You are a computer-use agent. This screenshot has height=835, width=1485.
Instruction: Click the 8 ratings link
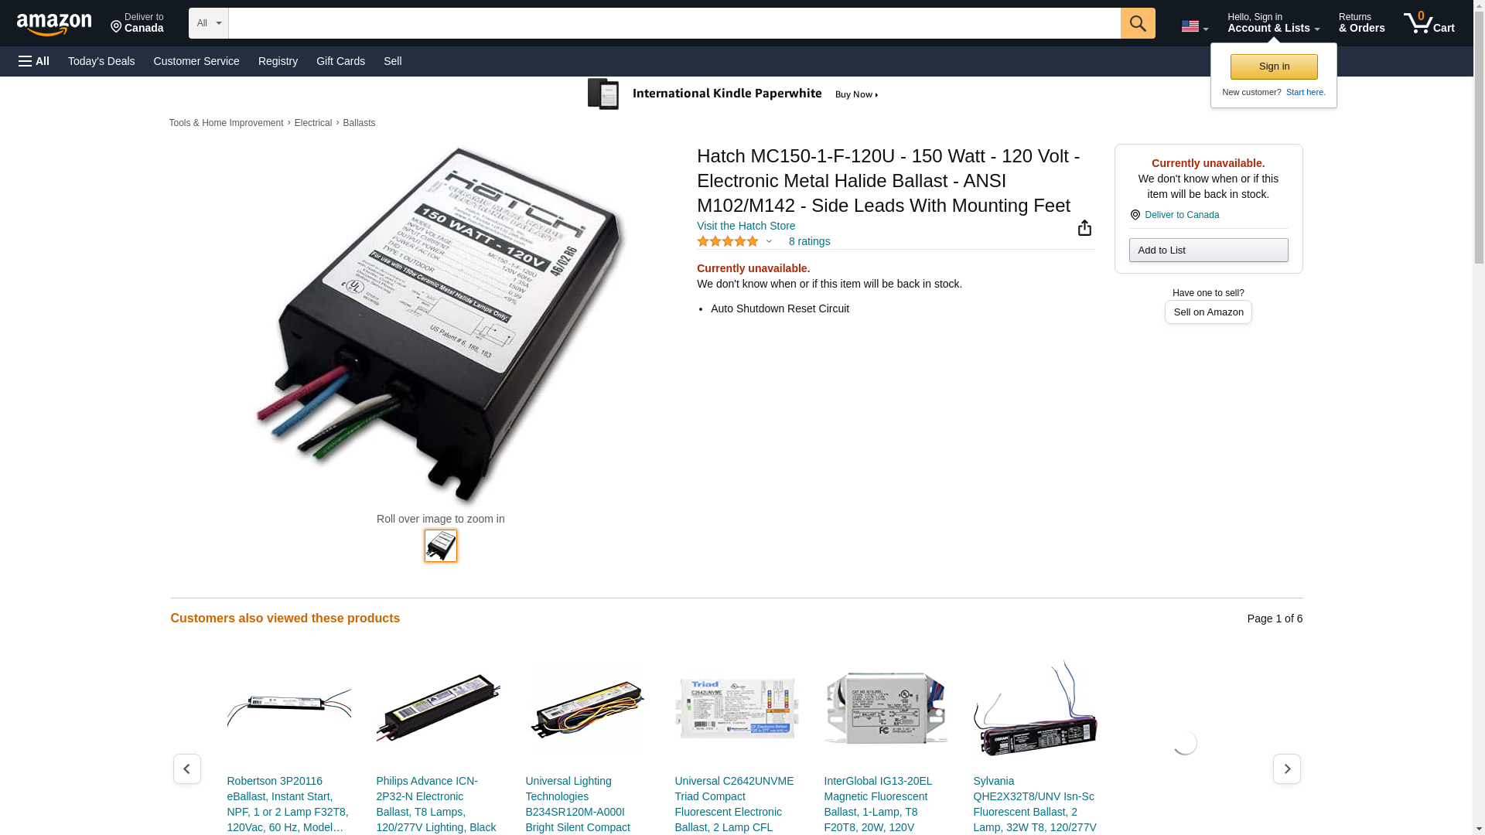pyautogui.click(x=809, y=241)
